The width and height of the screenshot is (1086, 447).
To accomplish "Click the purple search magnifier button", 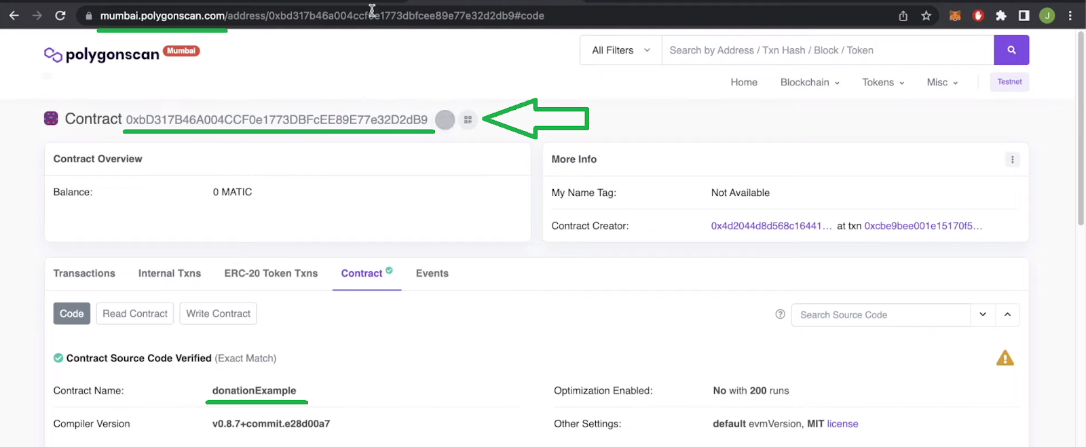I will click(x=1011, y=50).
